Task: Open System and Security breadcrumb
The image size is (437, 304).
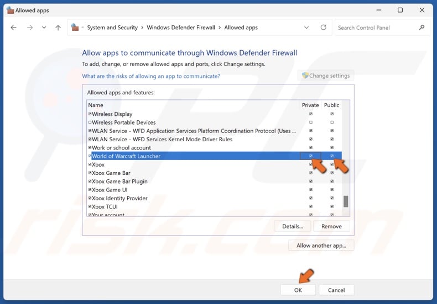Action: (112, 28)
